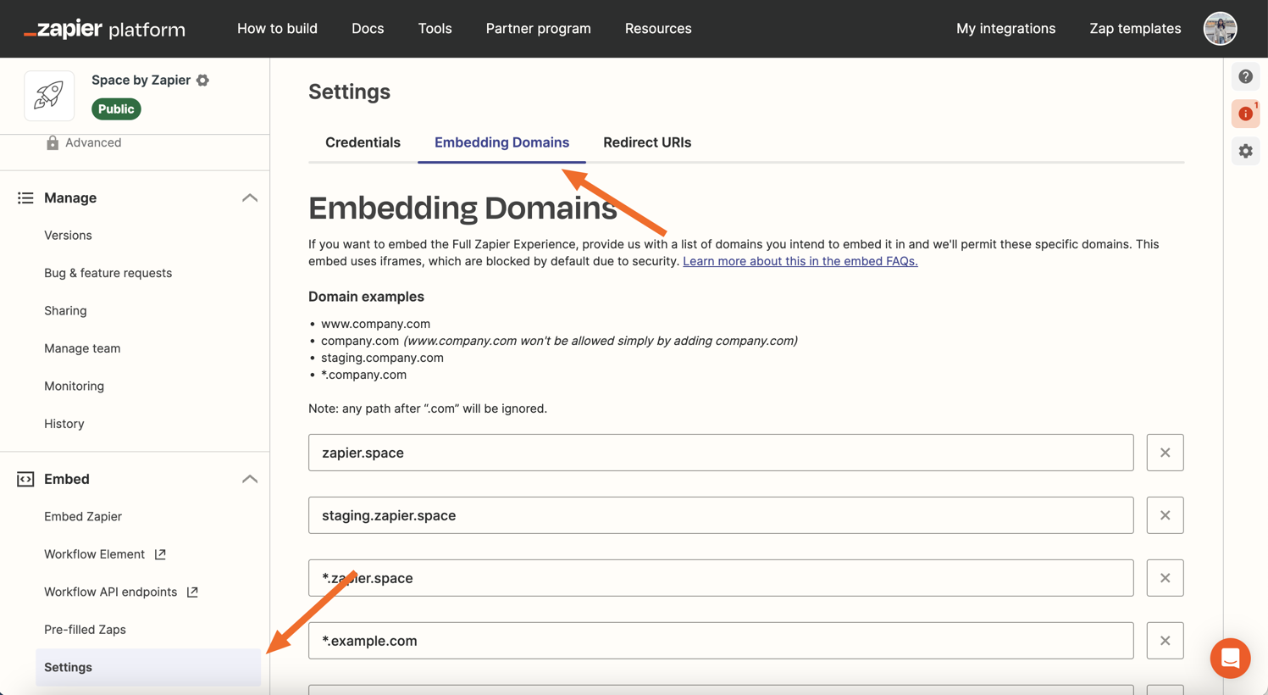Click the Manage list icon in sidebar

(25, 197)
